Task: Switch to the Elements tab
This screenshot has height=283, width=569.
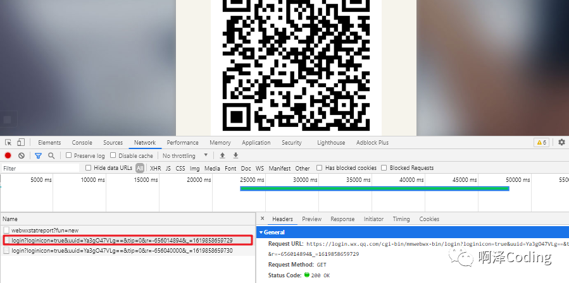Action: (x=49, y=142)
